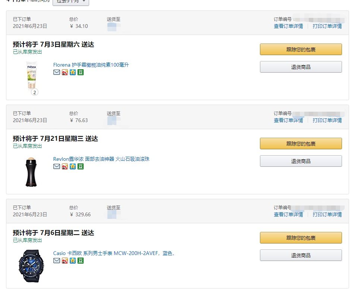Click 退货商品 for the Revlon order

click(x=301, y=161)
